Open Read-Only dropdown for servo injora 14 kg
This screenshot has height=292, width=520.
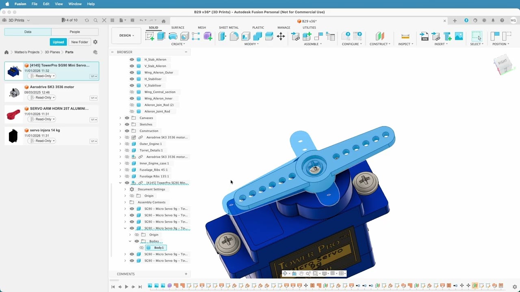coord(41,141)
